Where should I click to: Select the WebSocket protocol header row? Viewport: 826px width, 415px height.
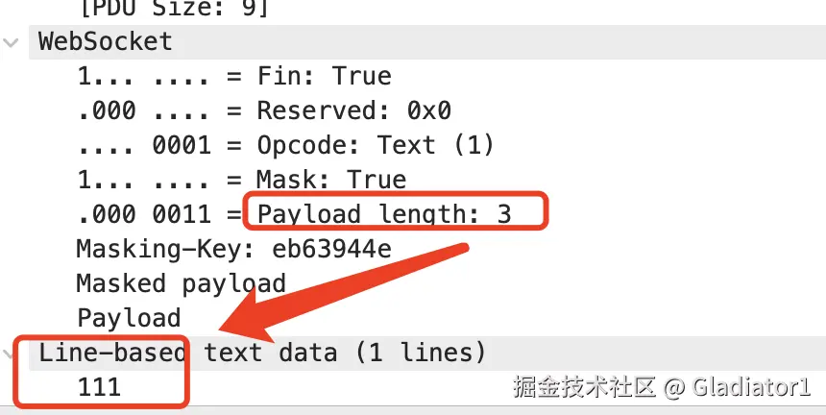(x=427, y=41)
